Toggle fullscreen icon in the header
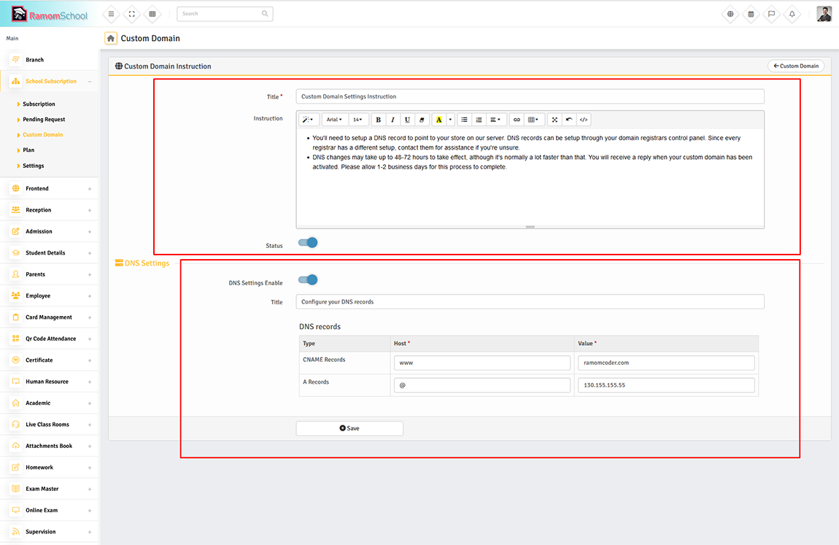The image size is (839, 545). (x=131, y=14)
